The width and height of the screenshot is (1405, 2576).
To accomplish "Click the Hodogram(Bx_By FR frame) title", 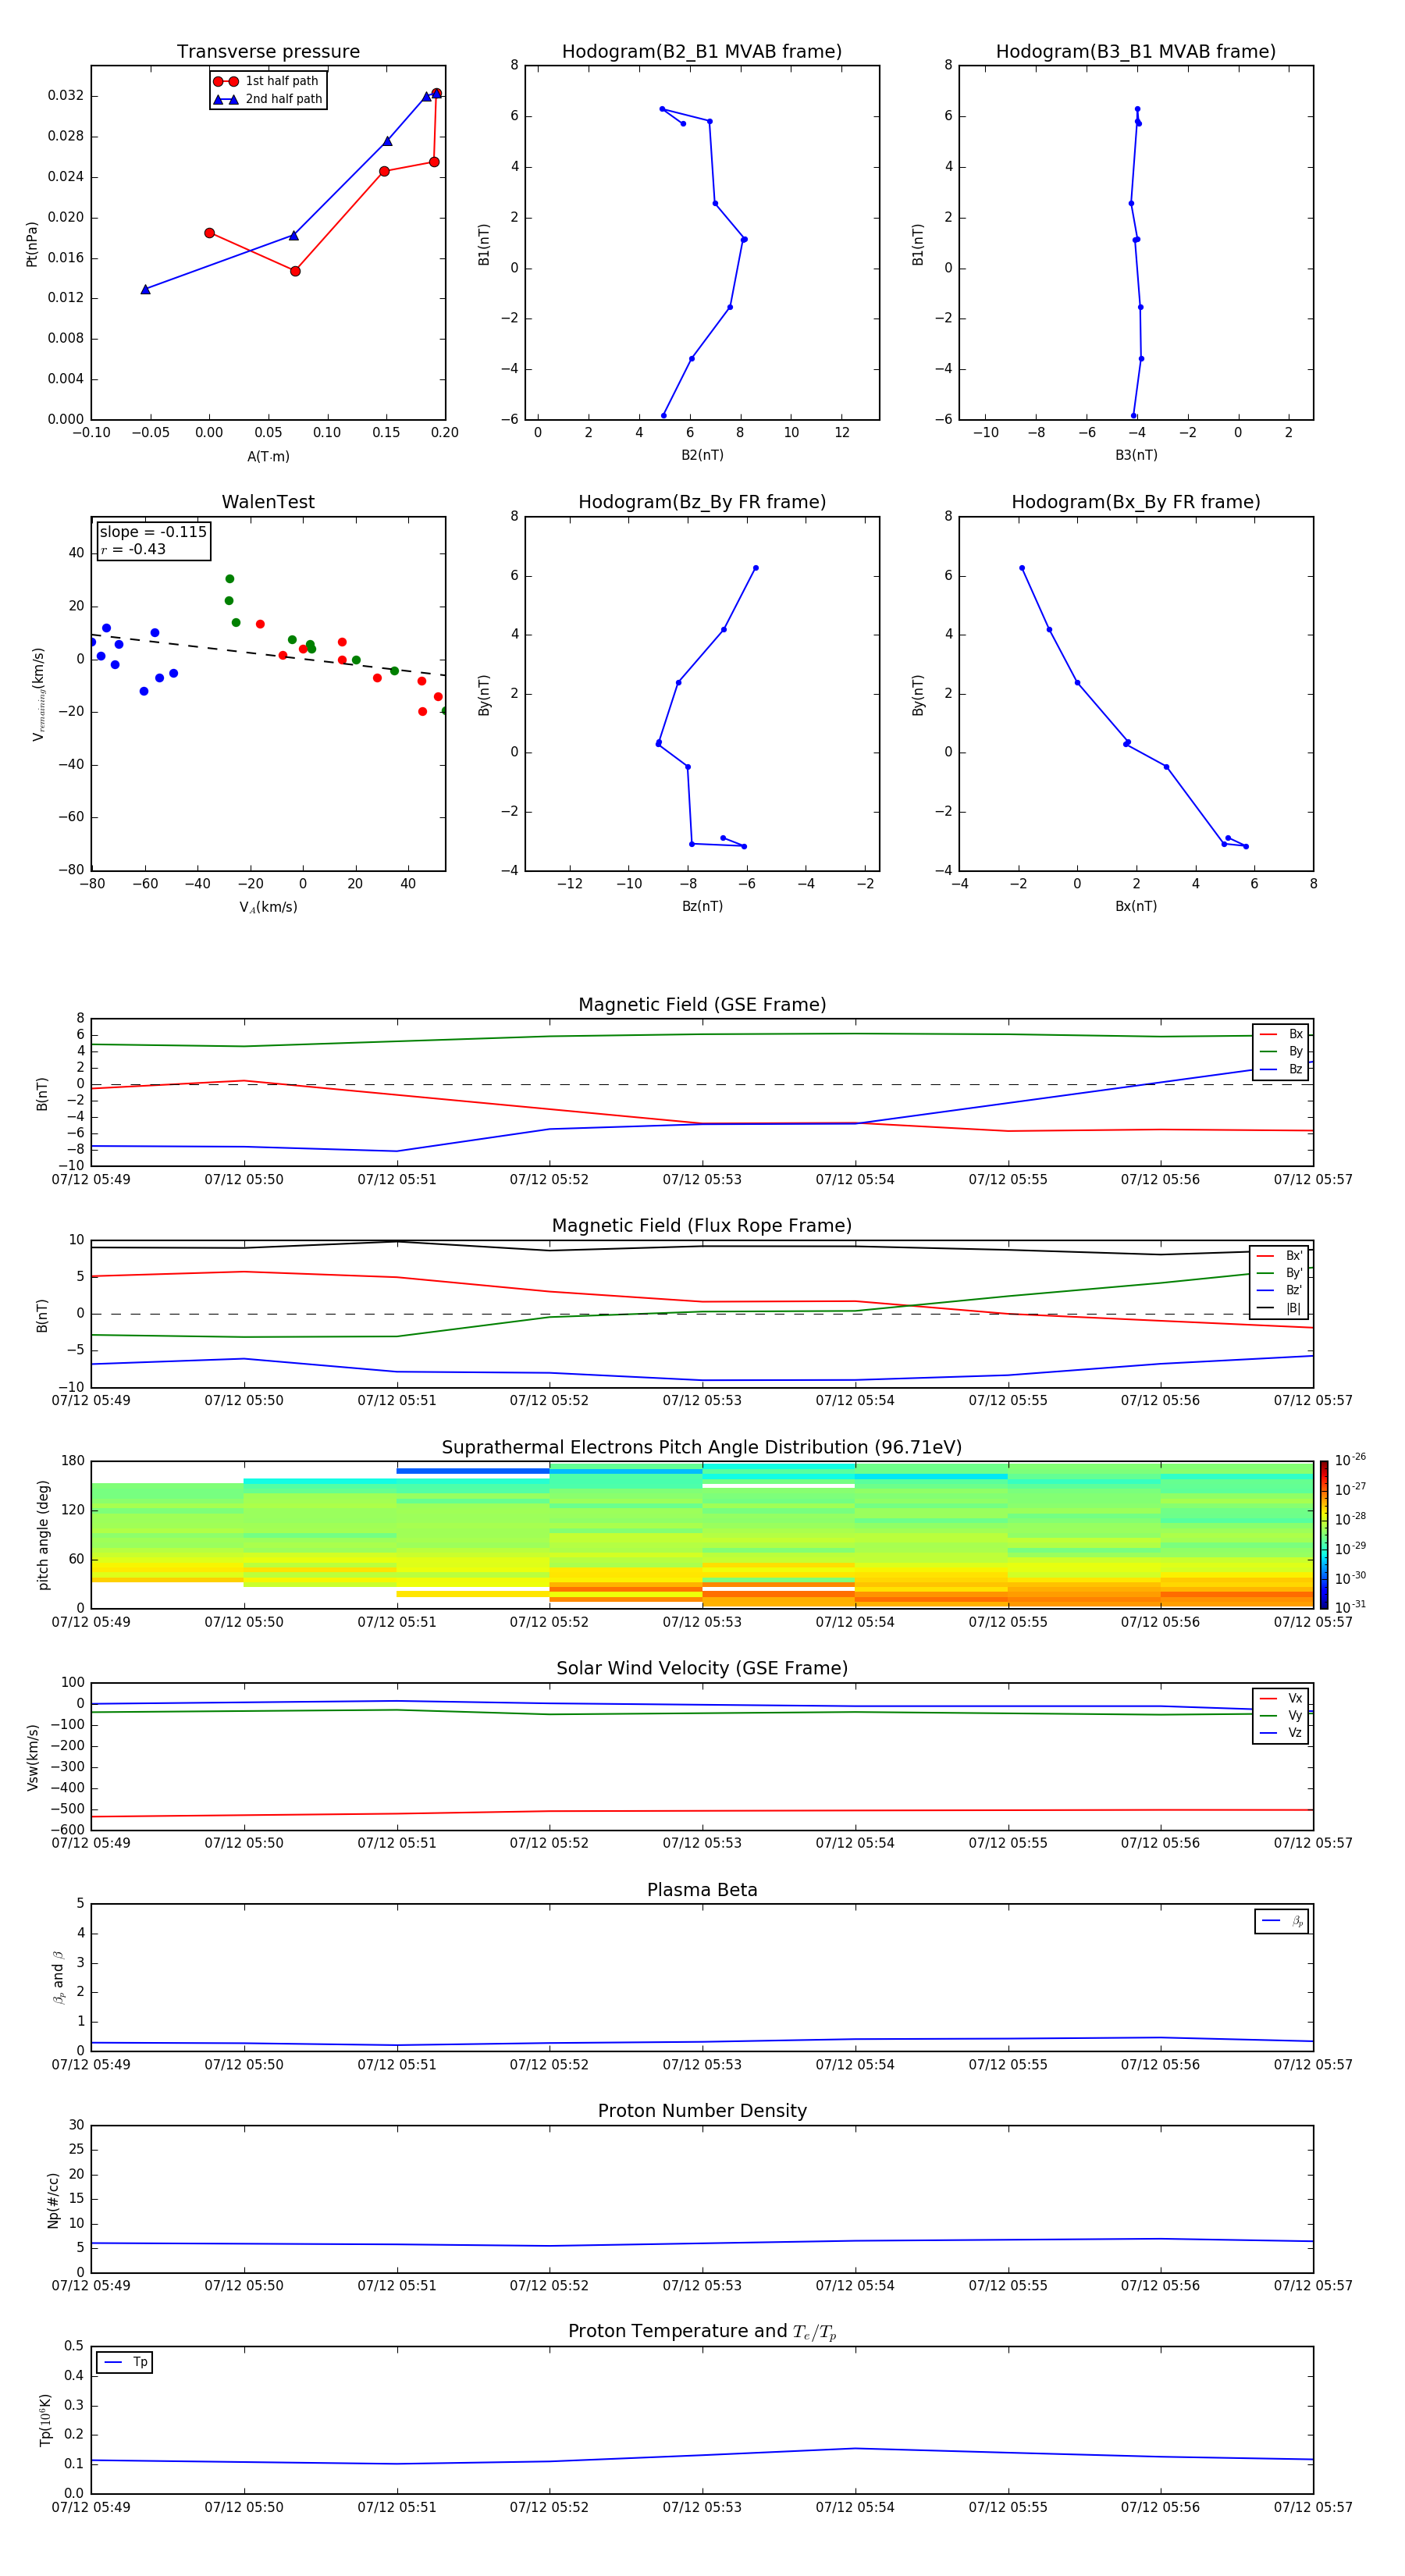I will coord(1136,502).
